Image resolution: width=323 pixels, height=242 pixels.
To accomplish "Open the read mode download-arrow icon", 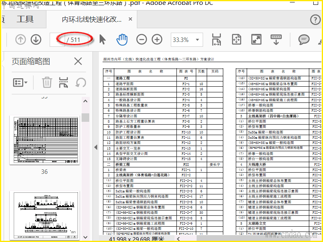I will (276, 40).
